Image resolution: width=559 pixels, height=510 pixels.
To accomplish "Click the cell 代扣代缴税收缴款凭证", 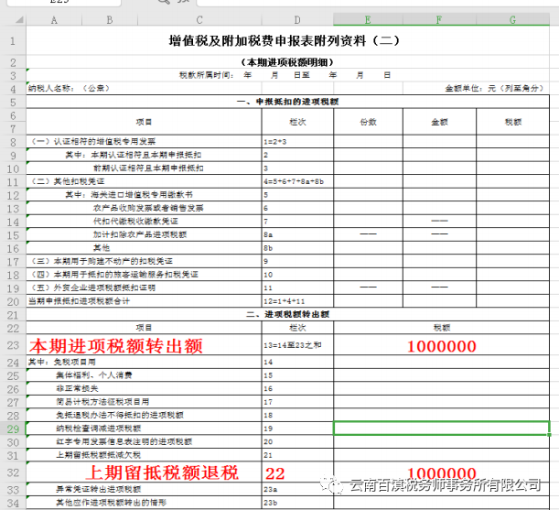I will 144,222.
